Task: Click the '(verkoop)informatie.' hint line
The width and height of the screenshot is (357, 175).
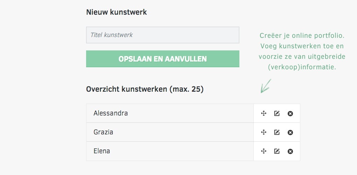Action: click(x=302, y=67)
